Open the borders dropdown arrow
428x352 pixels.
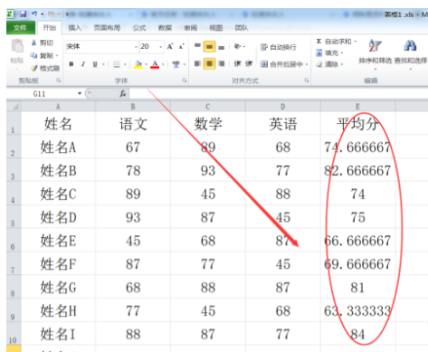pyautogui.click(x=125, y=64)
